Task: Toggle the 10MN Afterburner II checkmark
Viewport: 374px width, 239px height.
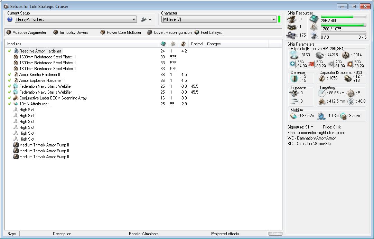Action: tap(10, 104)
